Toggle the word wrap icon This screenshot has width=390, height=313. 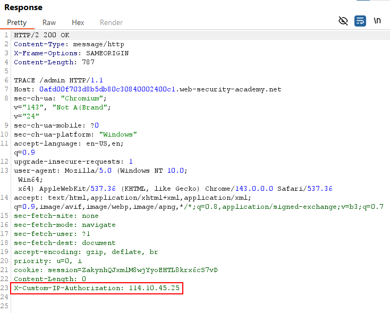pos(360,21)
